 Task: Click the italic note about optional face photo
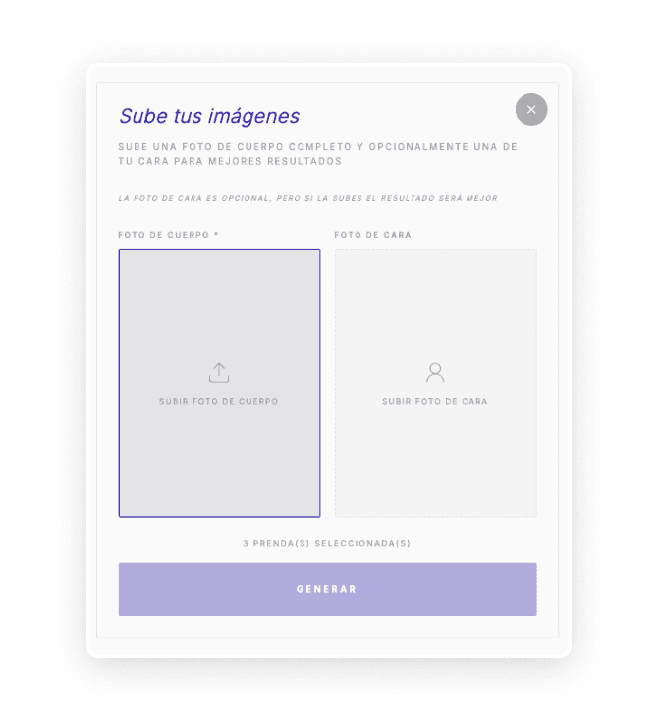[308, 198]
